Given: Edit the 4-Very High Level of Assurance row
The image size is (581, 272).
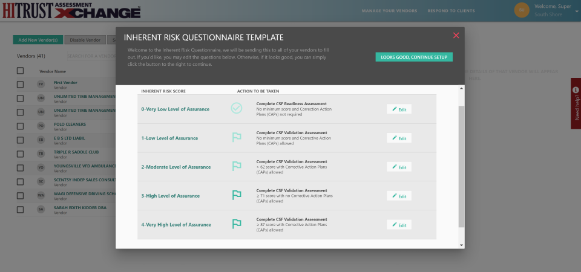Looking at the screenshot, I should click(399, 225).
